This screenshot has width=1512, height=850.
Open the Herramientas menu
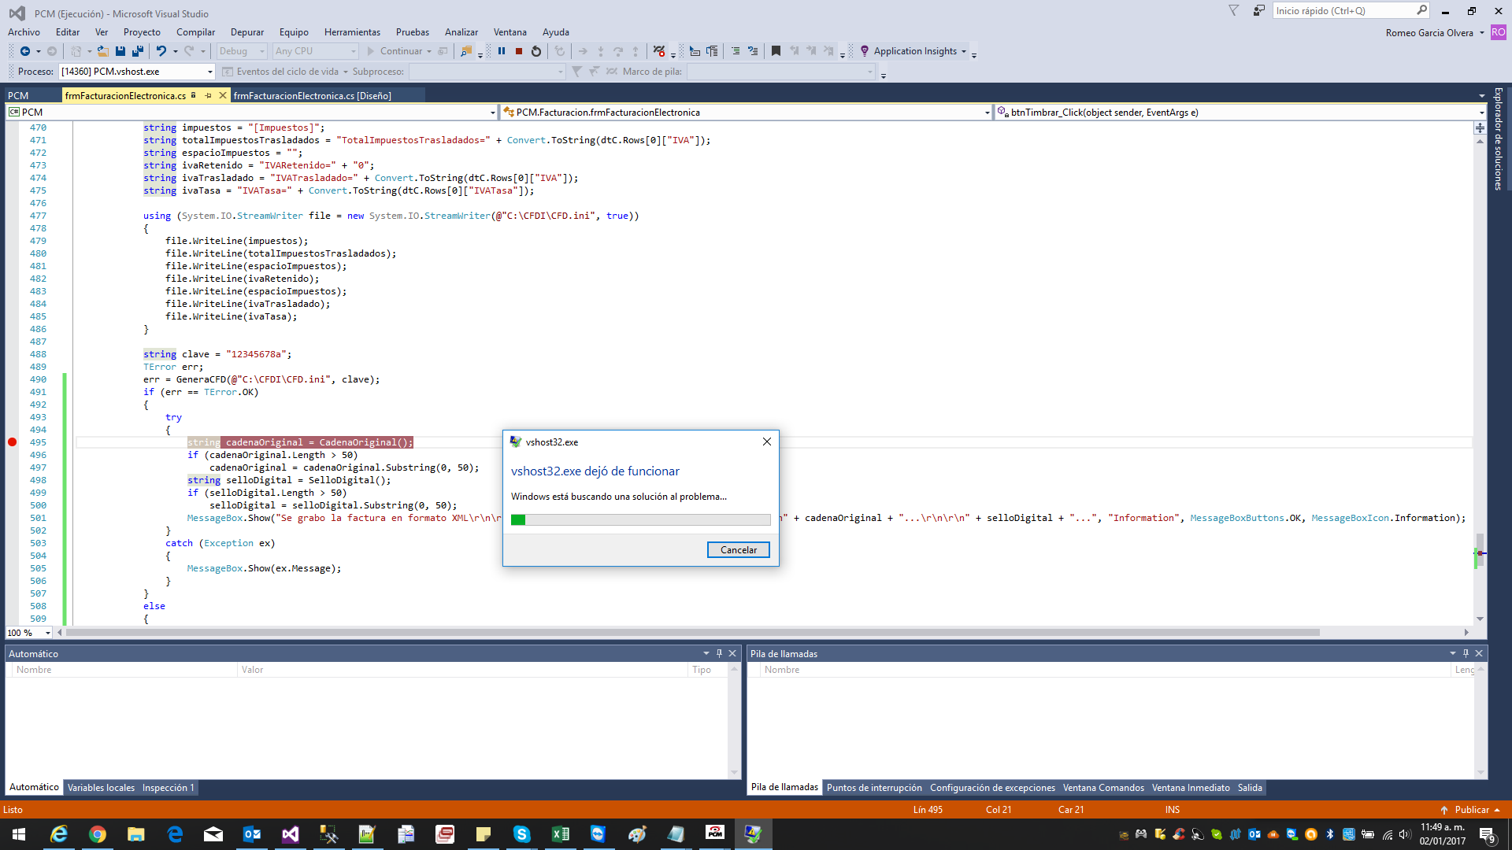tap(352, 32)
